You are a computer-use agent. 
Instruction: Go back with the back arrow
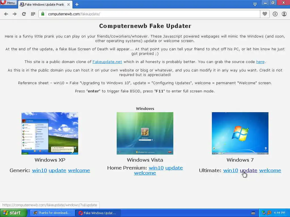tap(6, 14)
